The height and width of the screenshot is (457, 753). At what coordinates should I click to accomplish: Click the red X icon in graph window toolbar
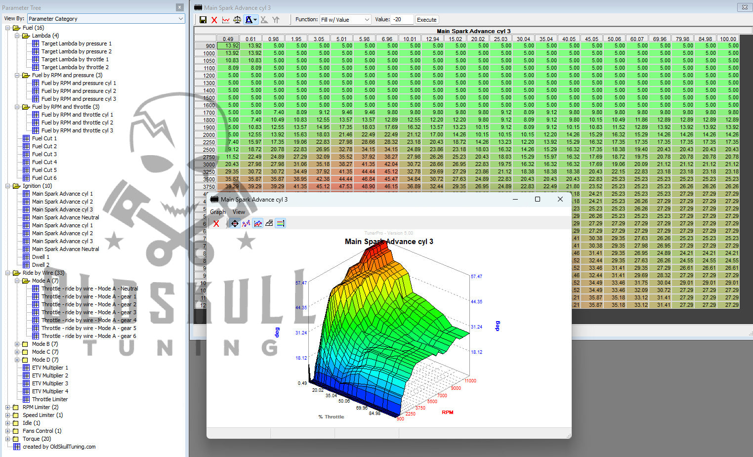[x=216, y=223]
